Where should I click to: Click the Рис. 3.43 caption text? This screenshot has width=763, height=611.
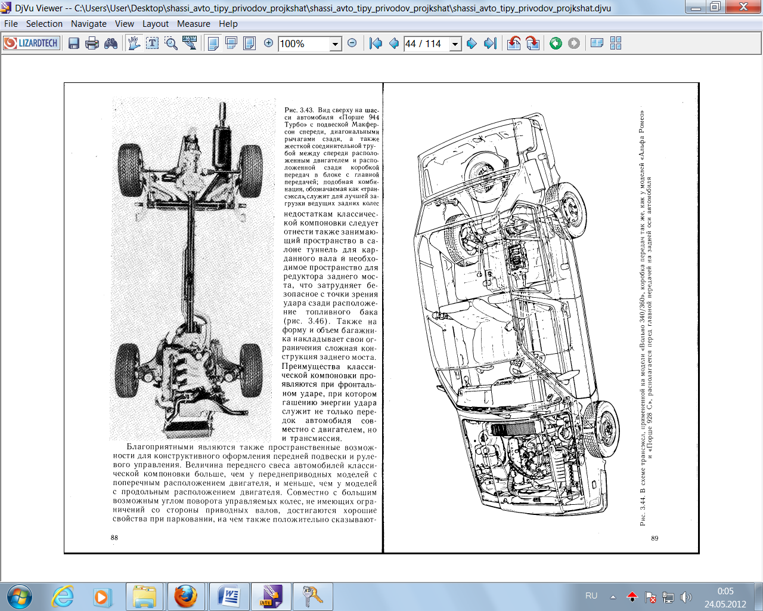pyautogui.click(x=331, y=156)
